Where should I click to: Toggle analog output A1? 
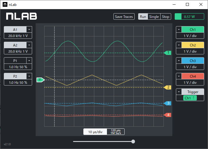15,30
